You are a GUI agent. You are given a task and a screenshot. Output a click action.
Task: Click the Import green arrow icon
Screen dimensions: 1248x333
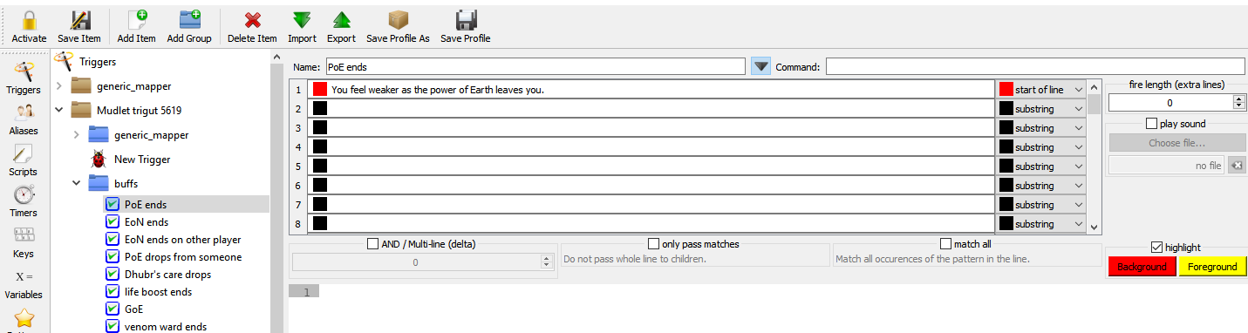click(302, 20)
